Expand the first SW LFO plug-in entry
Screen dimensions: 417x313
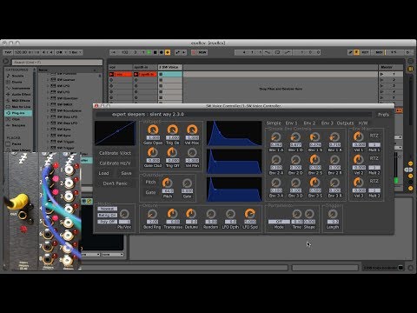click(x=48, y=86)
